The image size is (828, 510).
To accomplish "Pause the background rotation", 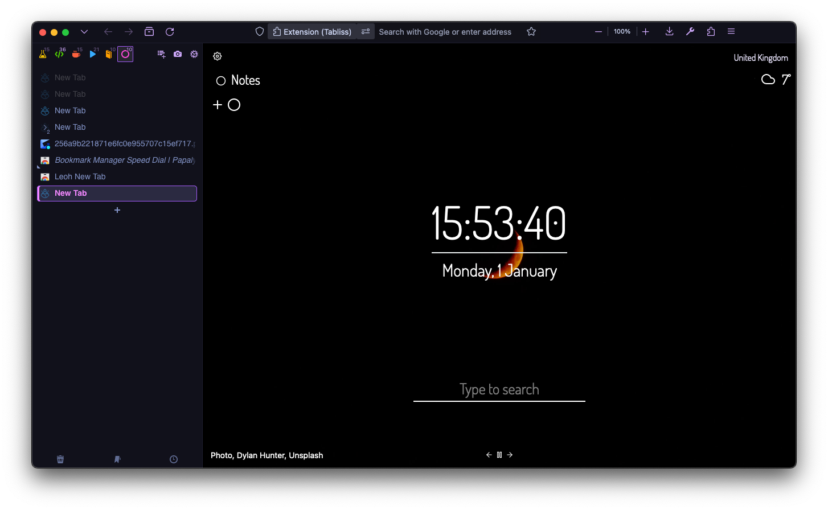I will (x=499, y=455).
